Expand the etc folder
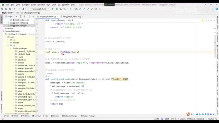 [x=8, y=40]
